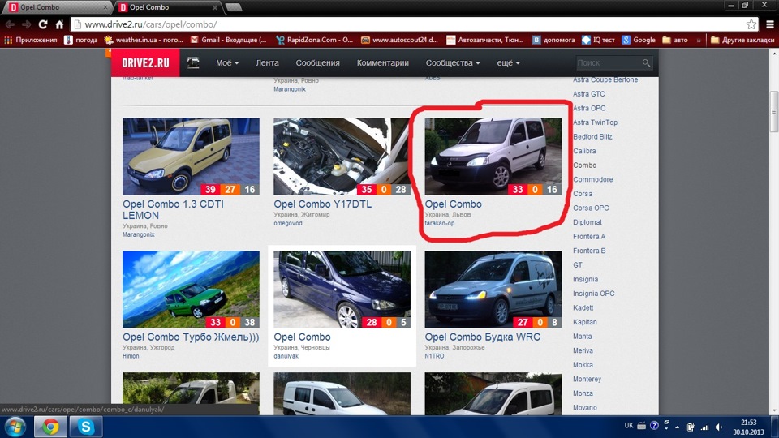Image resolution: width=779 pixels, height=438 pixels.
Task: Select Calibra in model list
Action: pos(584,151)
